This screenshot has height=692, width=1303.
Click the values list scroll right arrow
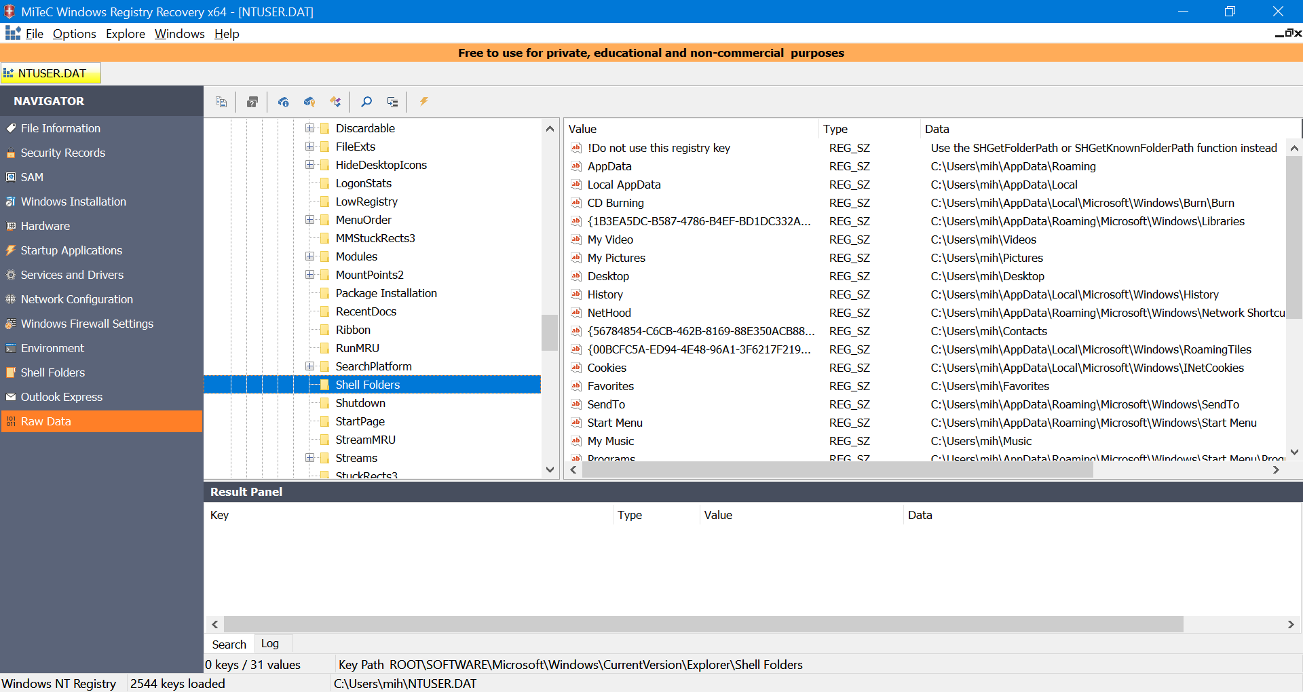click(x=1276, y=470)
